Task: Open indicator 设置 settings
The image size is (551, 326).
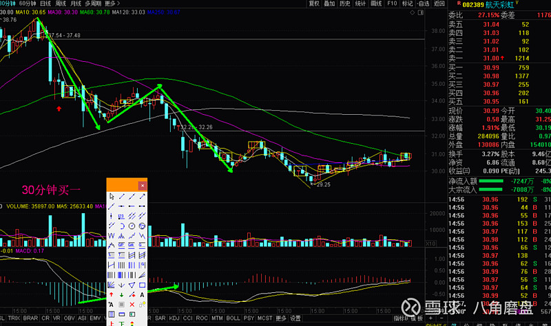Action: pos(295,318)
